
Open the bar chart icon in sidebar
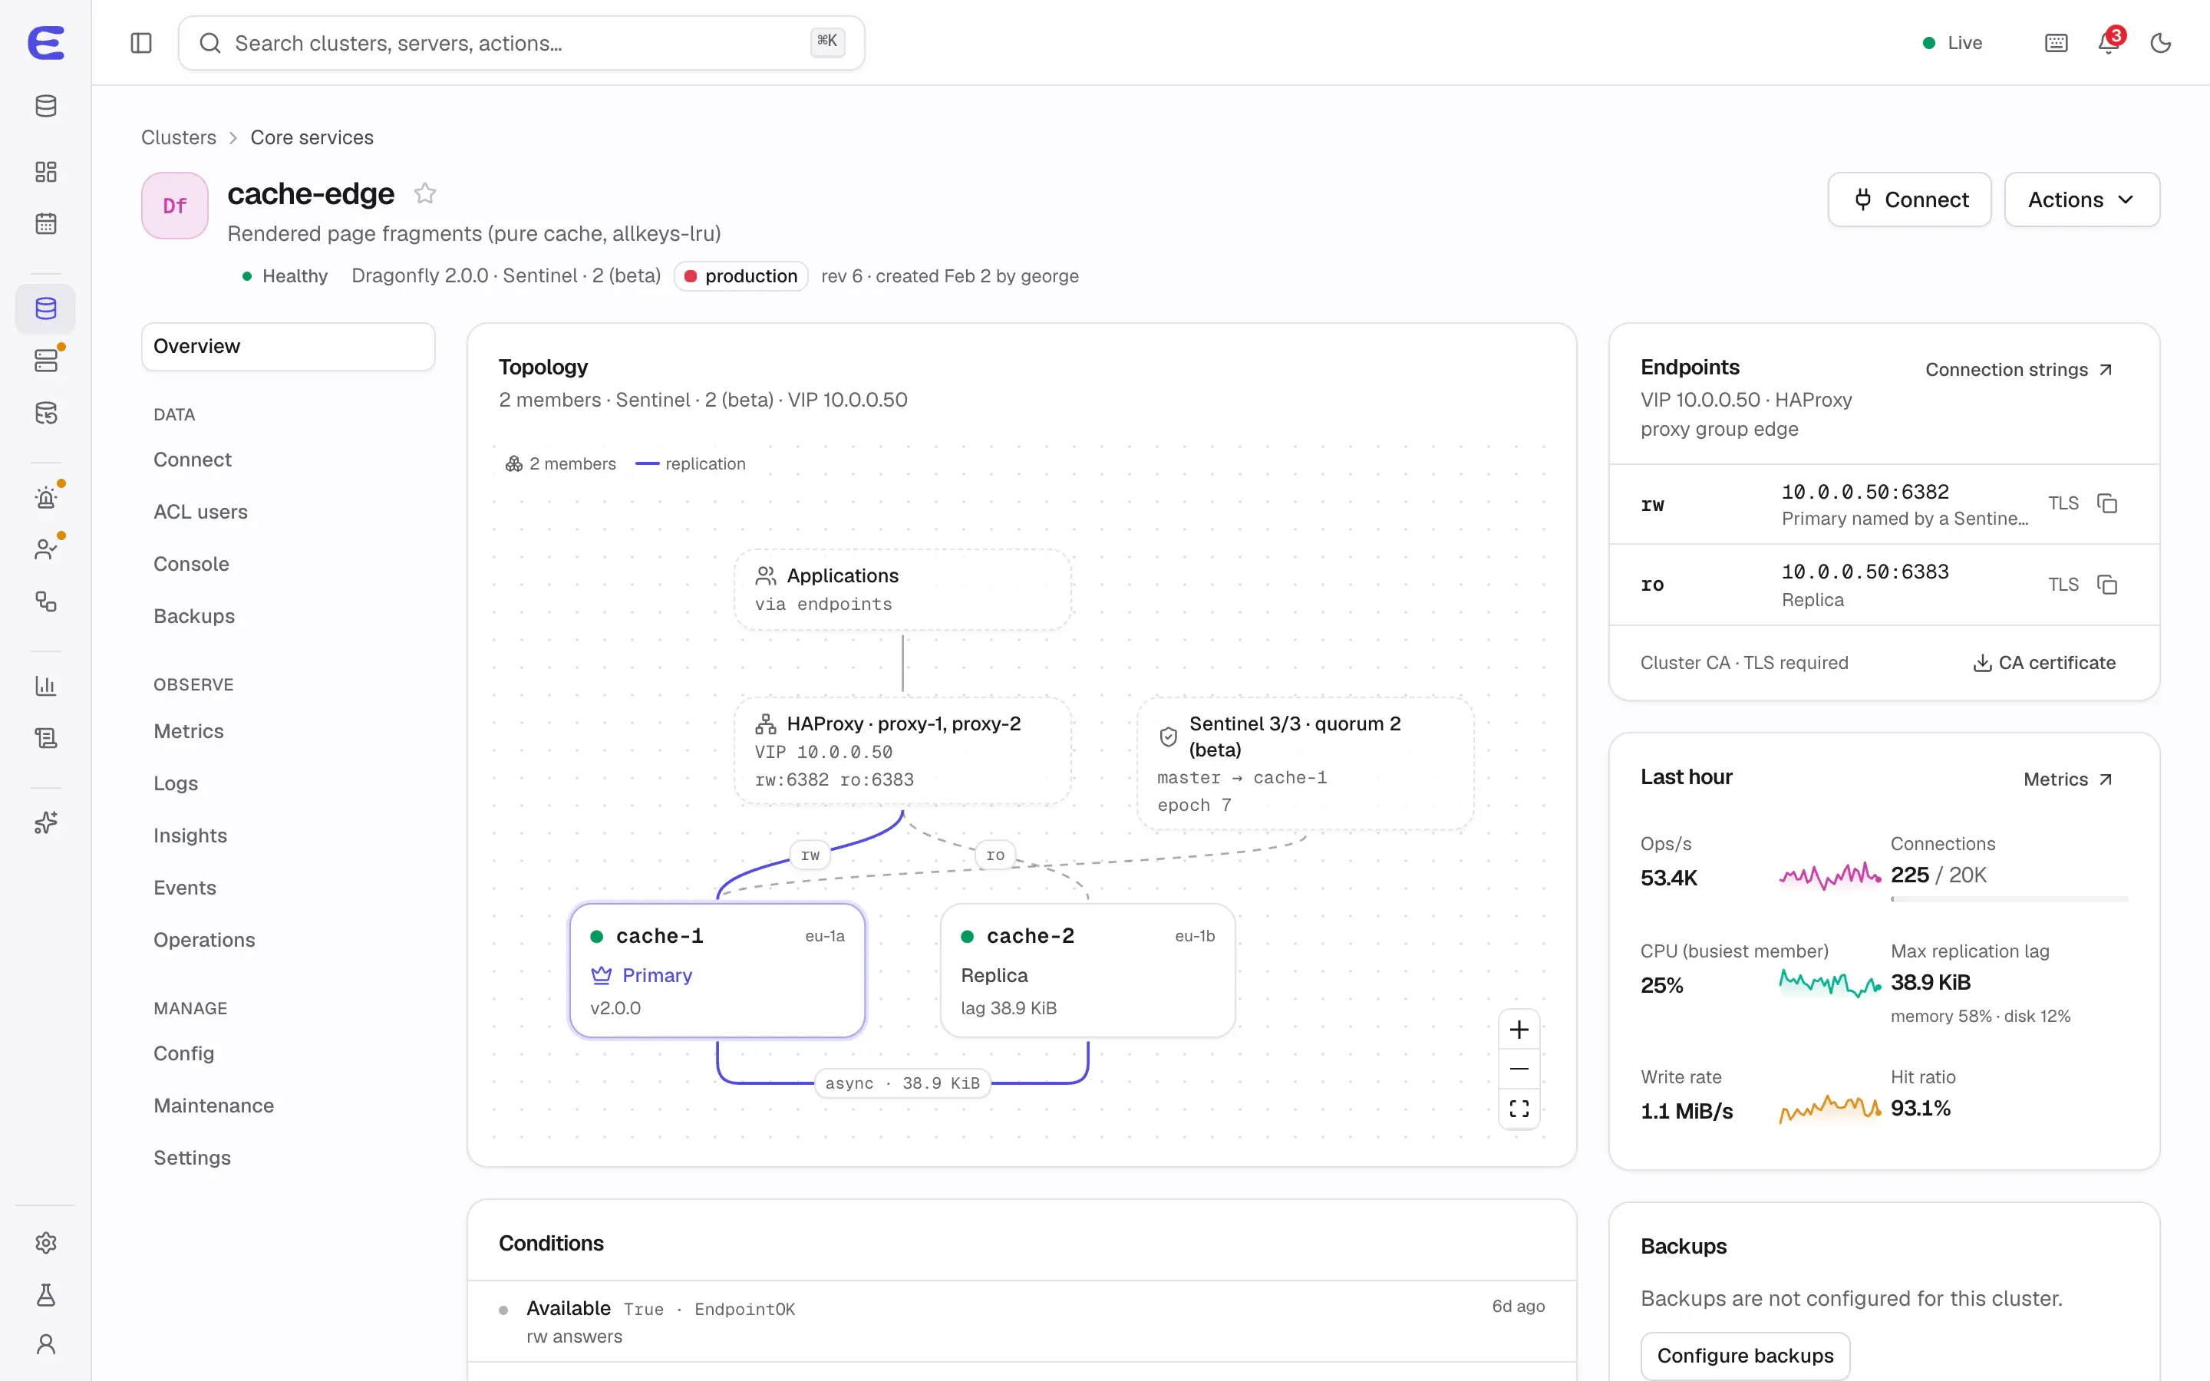pos(46,685)
